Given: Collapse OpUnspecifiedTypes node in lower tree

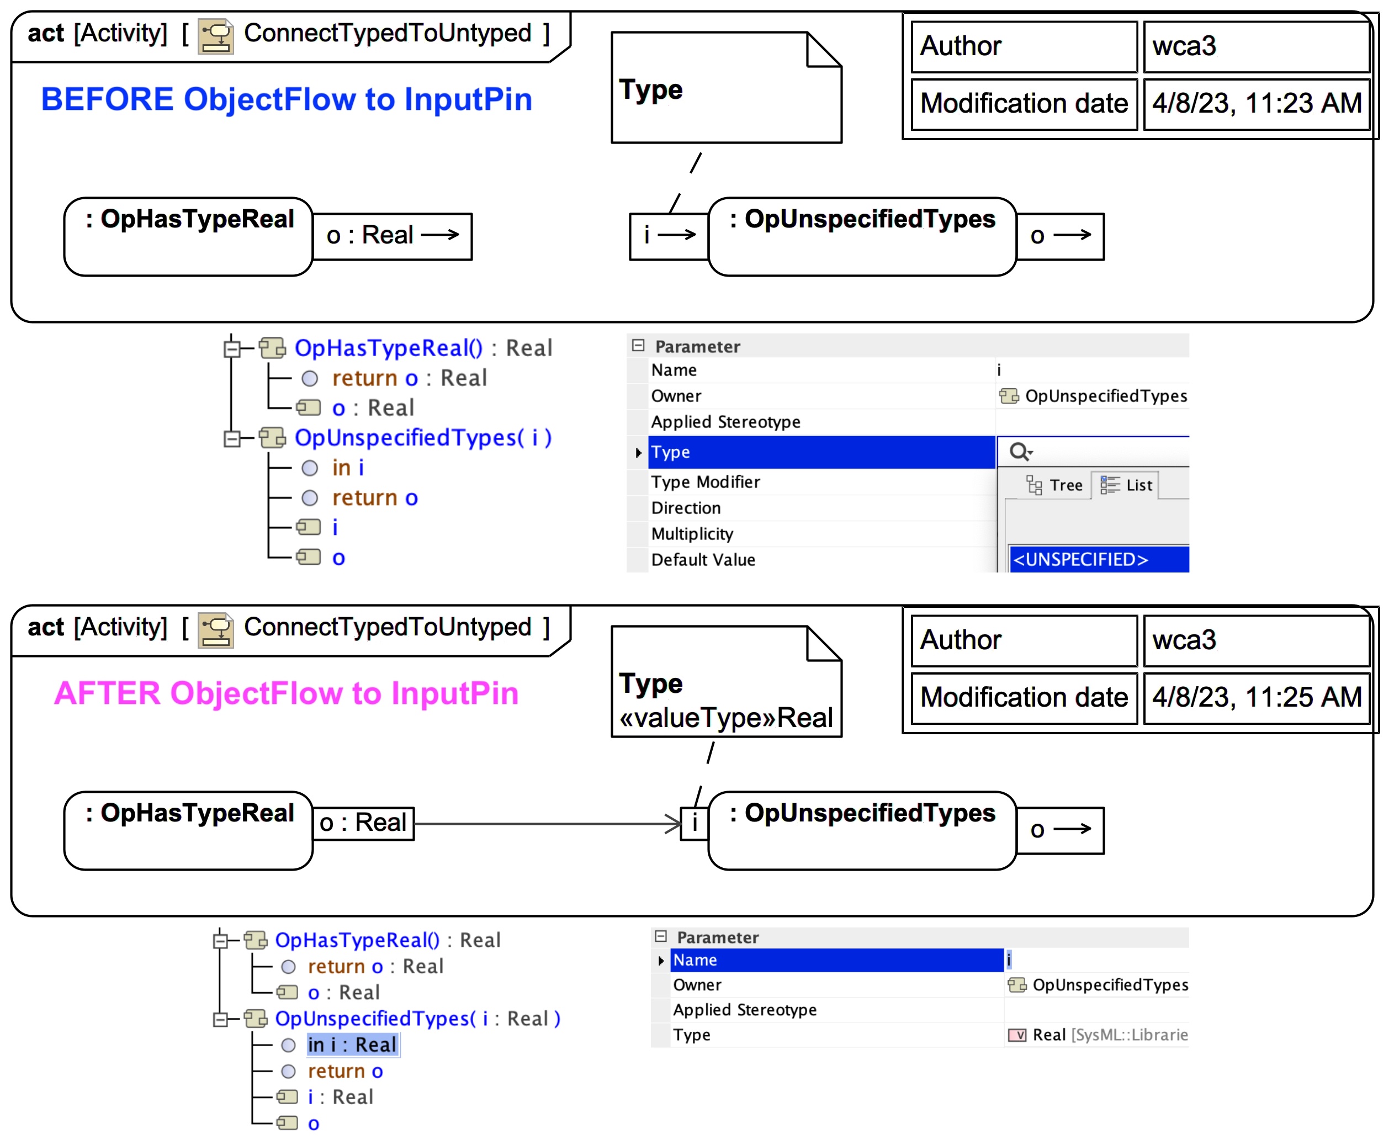Looking at the screenshot, I should tap(221, 1019).
